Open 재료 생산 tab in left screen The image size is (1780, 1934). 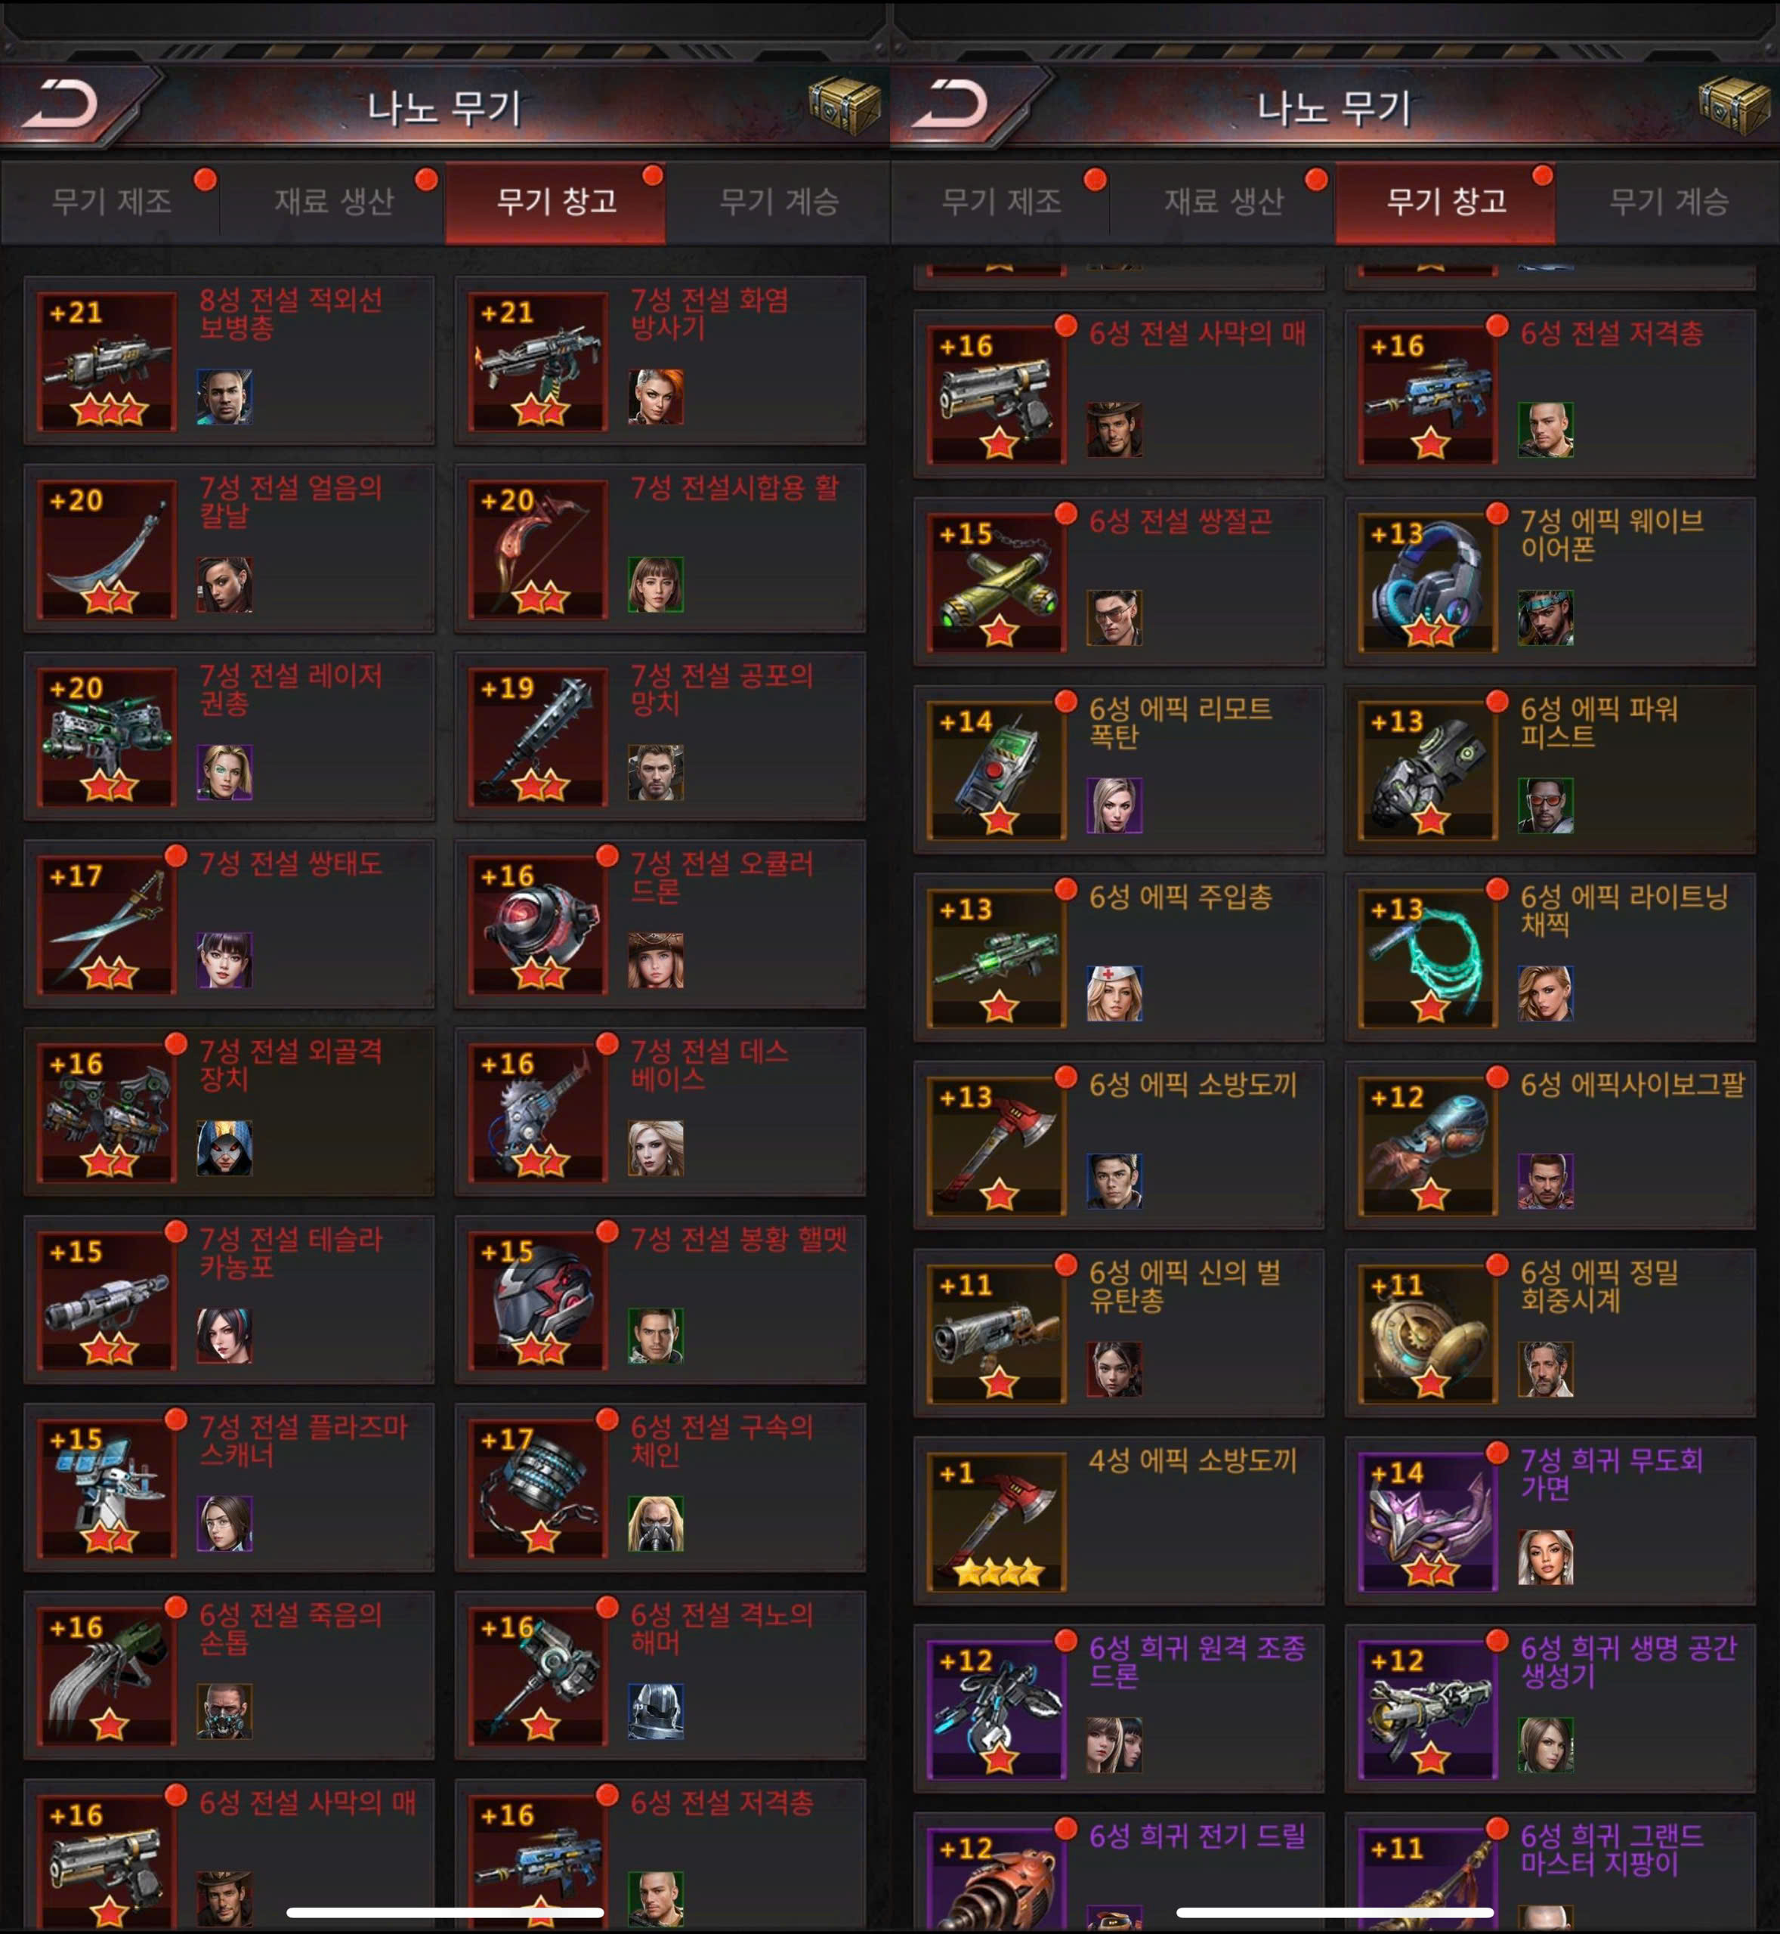[x=333, y=201]
